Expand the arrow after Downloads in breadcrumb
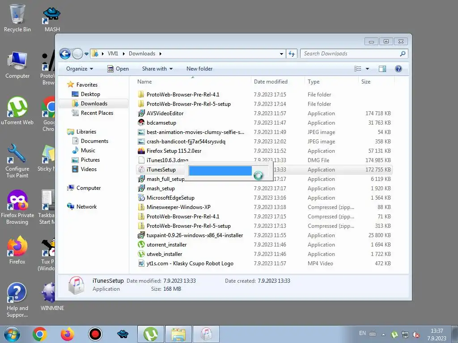 [161, 54]
